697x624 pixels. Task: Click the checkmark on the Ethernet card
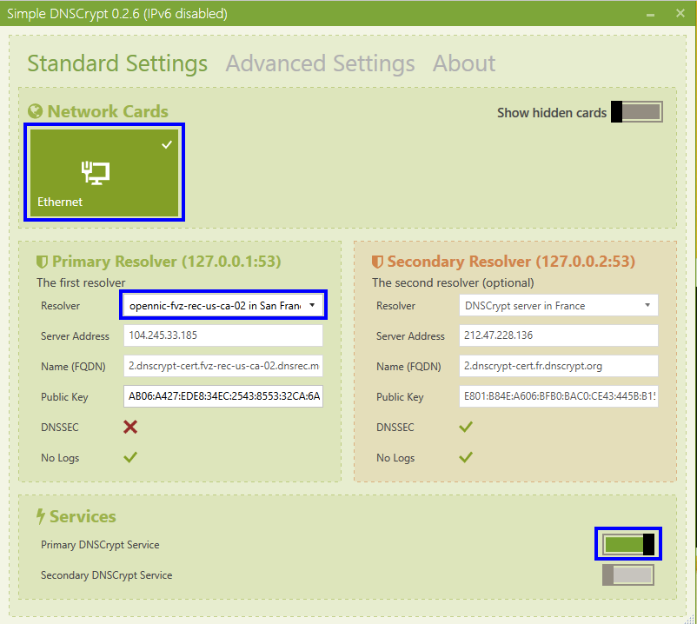point(167,144)
